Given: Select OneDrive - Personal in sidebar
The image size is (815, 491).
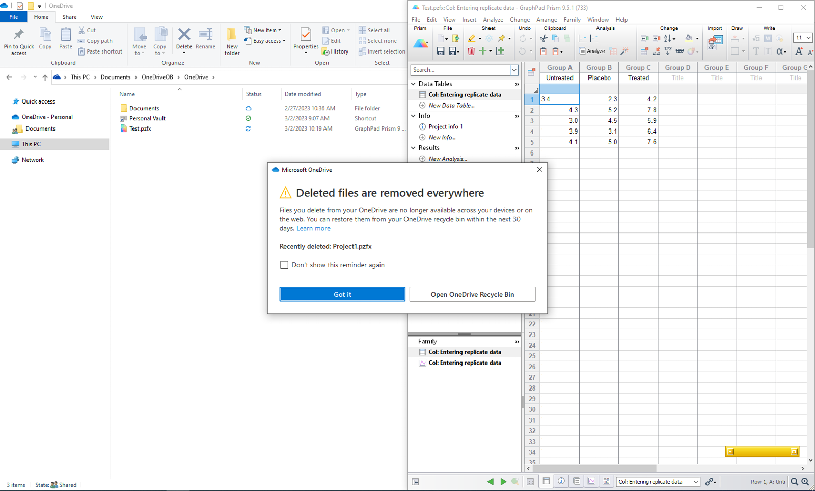Looking at the screenshot, I should [47, 117].
